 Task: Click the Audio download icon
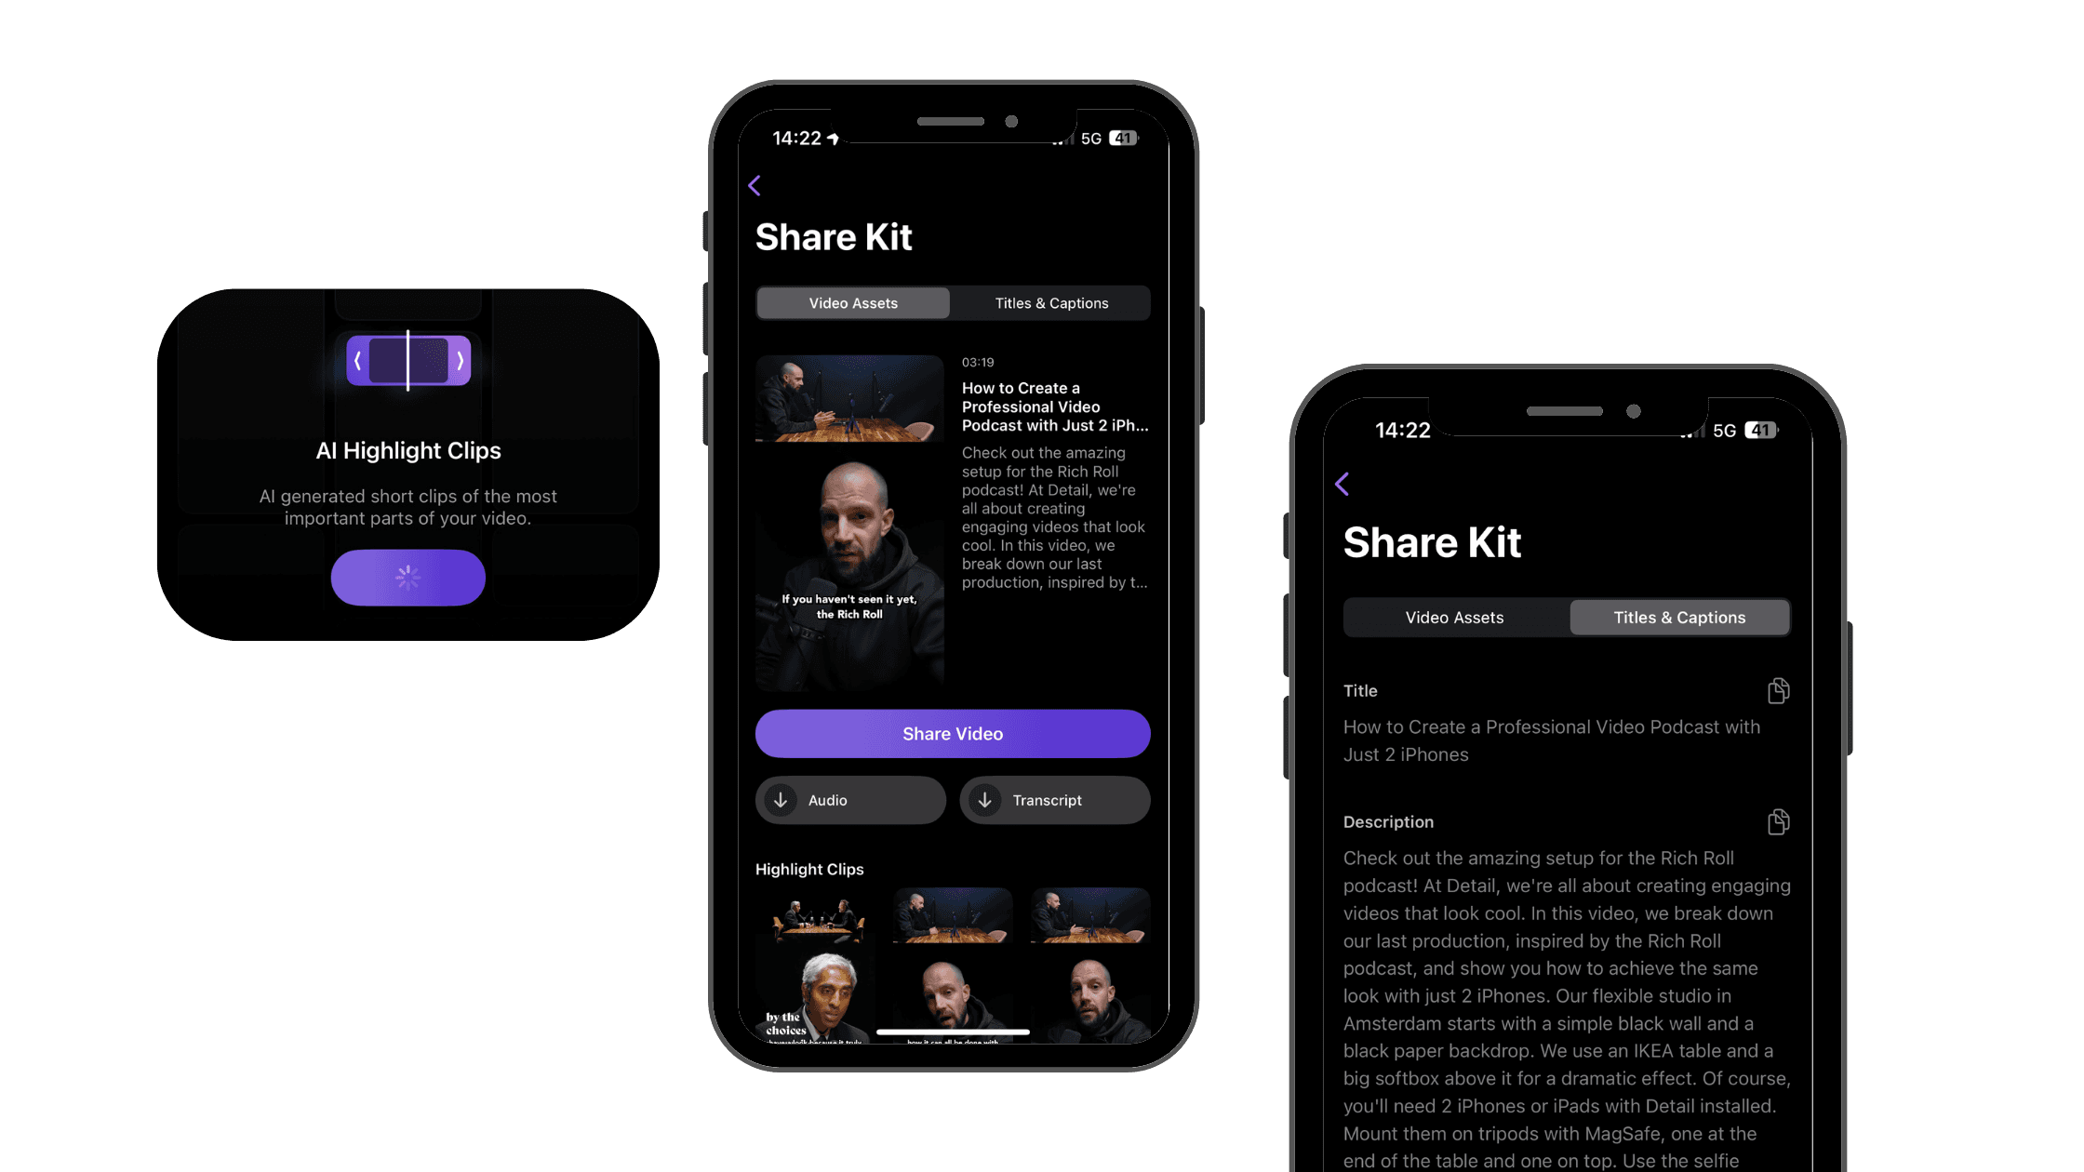[x=781, y=798]
